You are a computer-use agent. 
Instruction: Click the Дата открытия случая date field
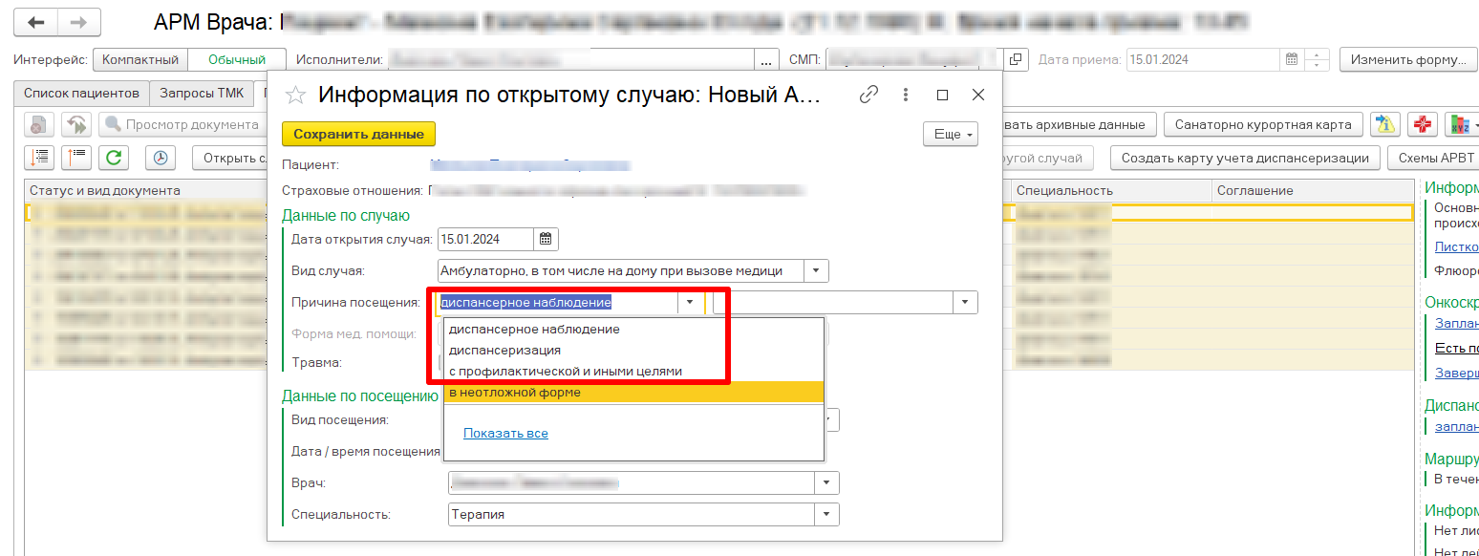coord(484,240)
